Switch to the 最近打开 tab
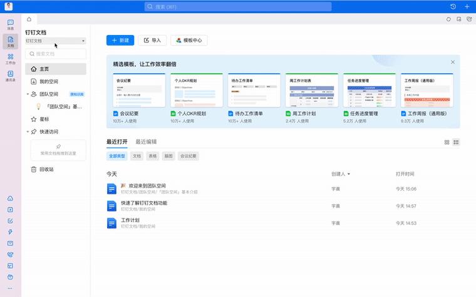 coord(117,142)
